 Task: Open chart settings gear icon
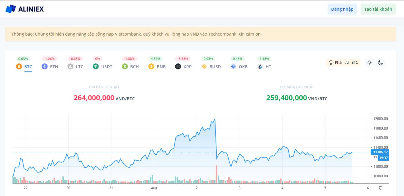coord(381,188)
